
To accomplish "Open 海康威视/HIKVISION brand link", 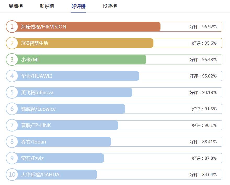I will point(44,27).
